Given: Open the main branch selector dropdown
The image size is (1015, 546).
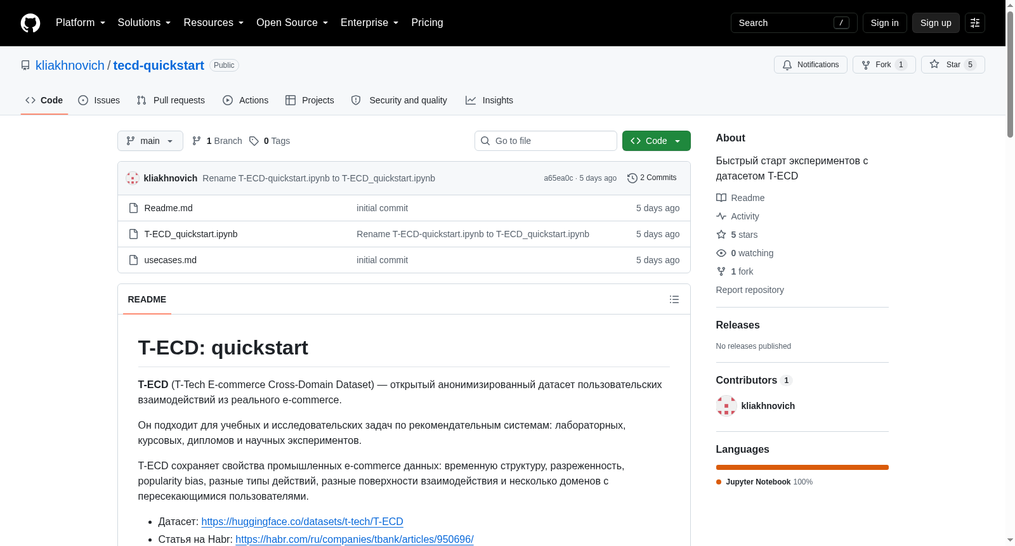Looking at the screenshot, I should pos(150,141).
